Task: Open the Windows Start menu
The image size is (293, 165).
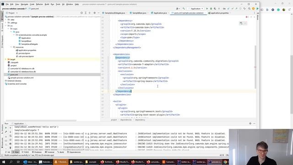Action: [x=4, y=162]
